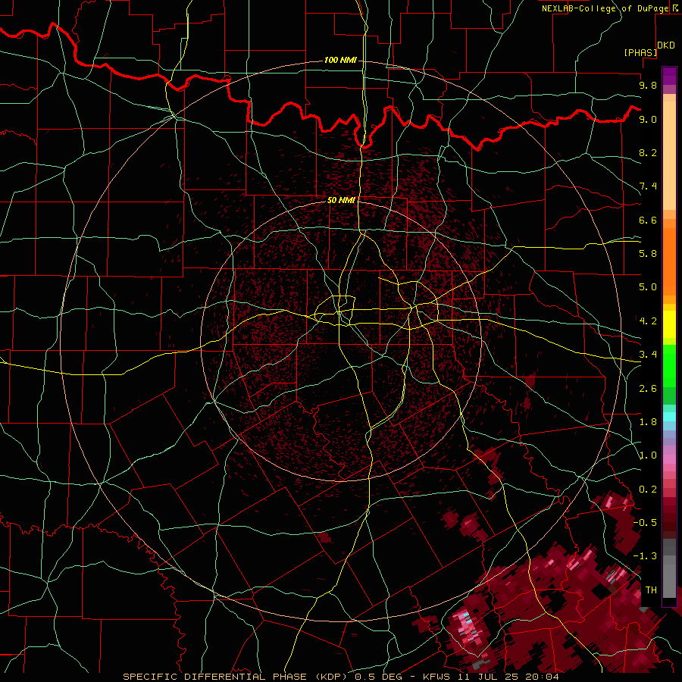Click the 4.2 value on the scale
Screen dimensions: 682x682
tap(648, 321)
